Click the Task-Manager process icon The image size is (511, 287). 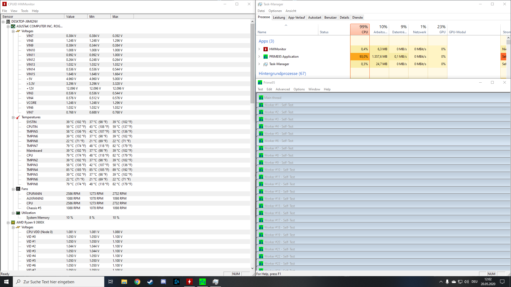[x=265, y=64]
